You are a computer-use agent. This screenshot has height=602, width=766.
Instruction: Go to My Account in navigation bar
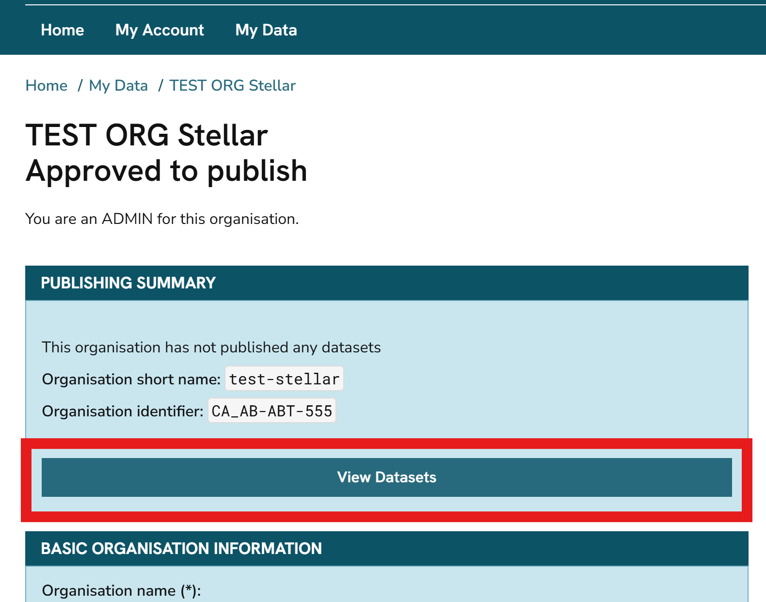click(x=160, y=30)
